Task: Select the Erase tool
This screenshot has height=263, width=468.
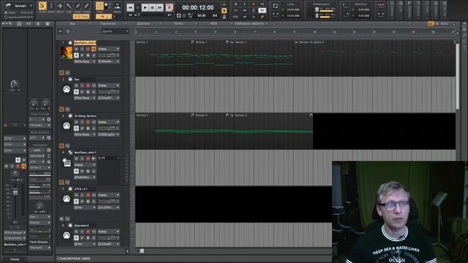Action: point(86,7)
